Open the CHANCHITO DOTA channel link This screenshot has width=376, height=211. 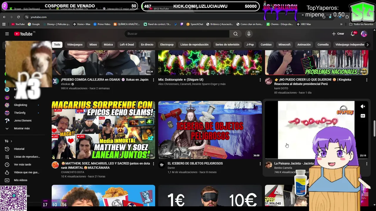click(x=73, y=172)
